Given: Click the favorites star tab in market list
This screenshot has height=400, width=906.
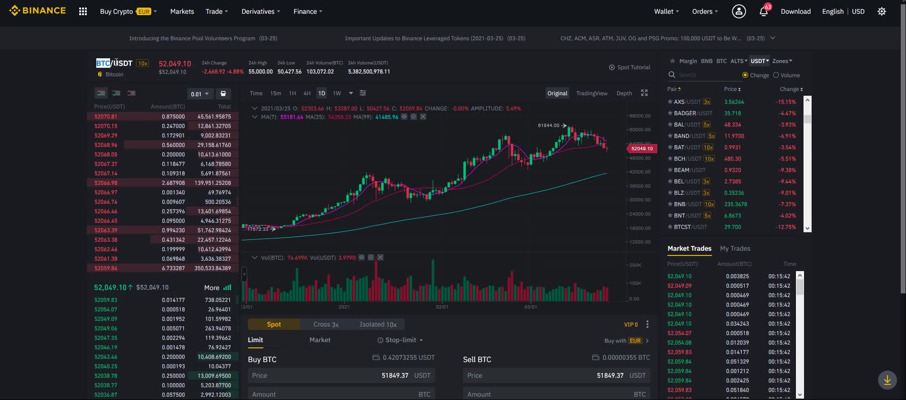Looking at the screenshot, I should 672,61.
